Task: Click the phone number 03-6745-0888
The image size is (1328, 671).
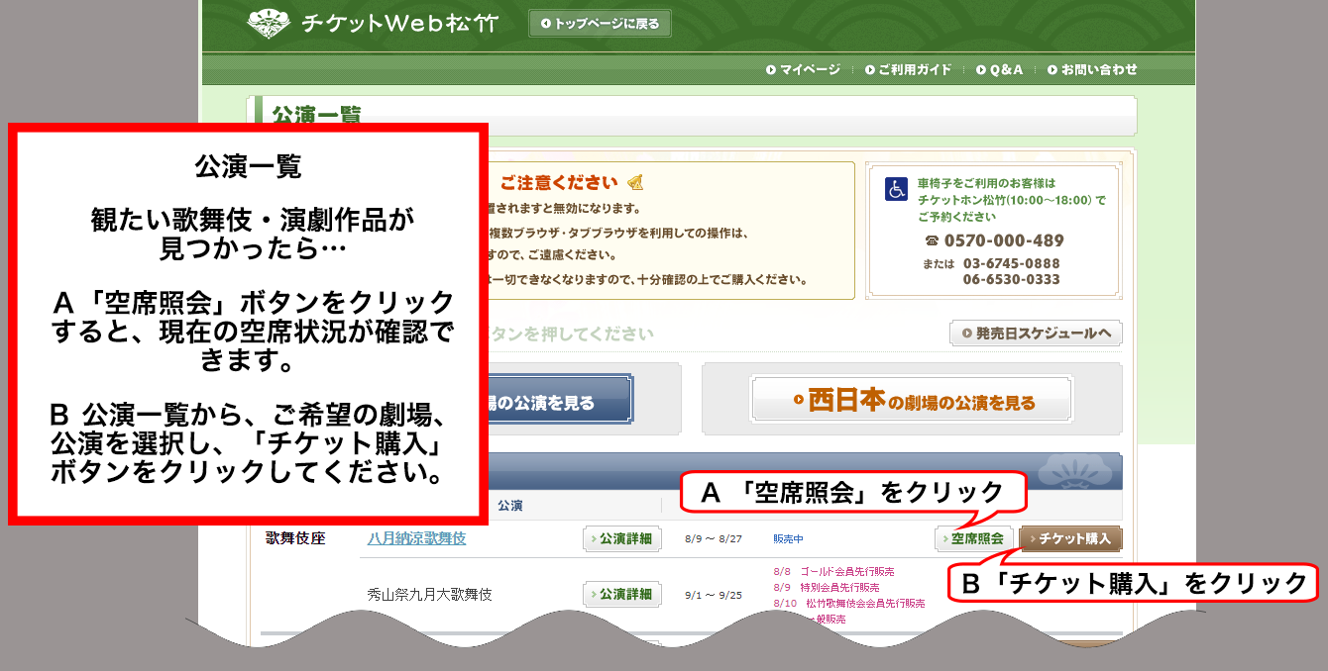Action: [1011, 264]
